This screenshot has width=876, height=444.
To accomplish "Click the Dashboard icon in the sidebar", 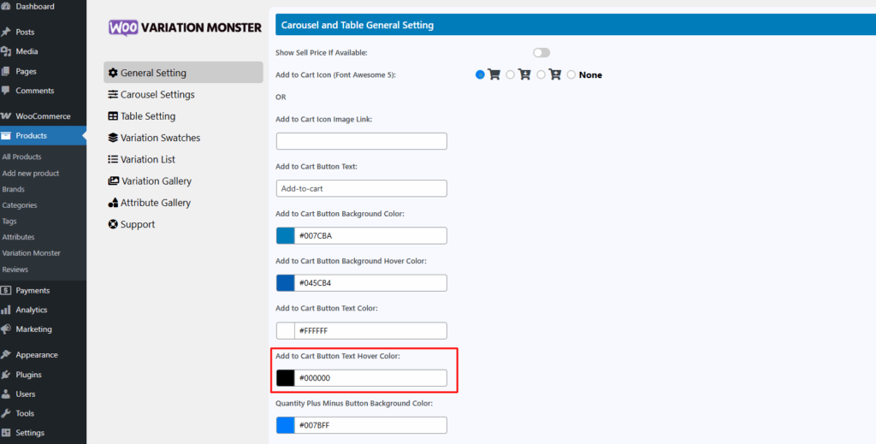I will 6,6.
